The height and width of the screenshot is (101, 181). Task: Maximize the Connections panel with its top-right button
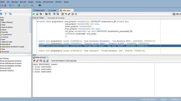[29, 10]
